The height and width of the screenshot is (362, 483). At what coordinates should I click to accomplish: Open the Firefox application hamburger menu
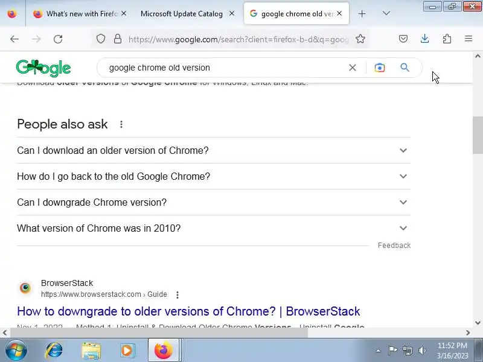pos(469,39)
